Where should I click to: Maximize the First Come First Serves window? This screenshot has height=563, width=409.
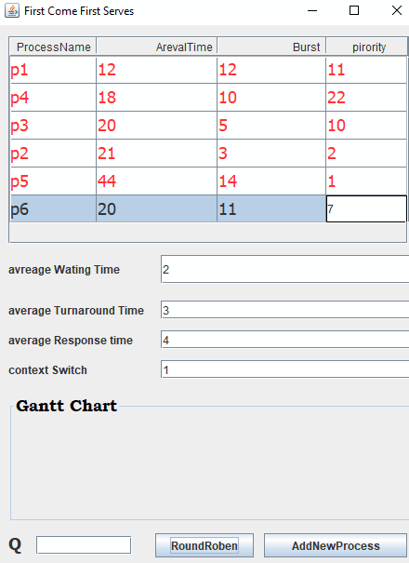pos(354,10)
